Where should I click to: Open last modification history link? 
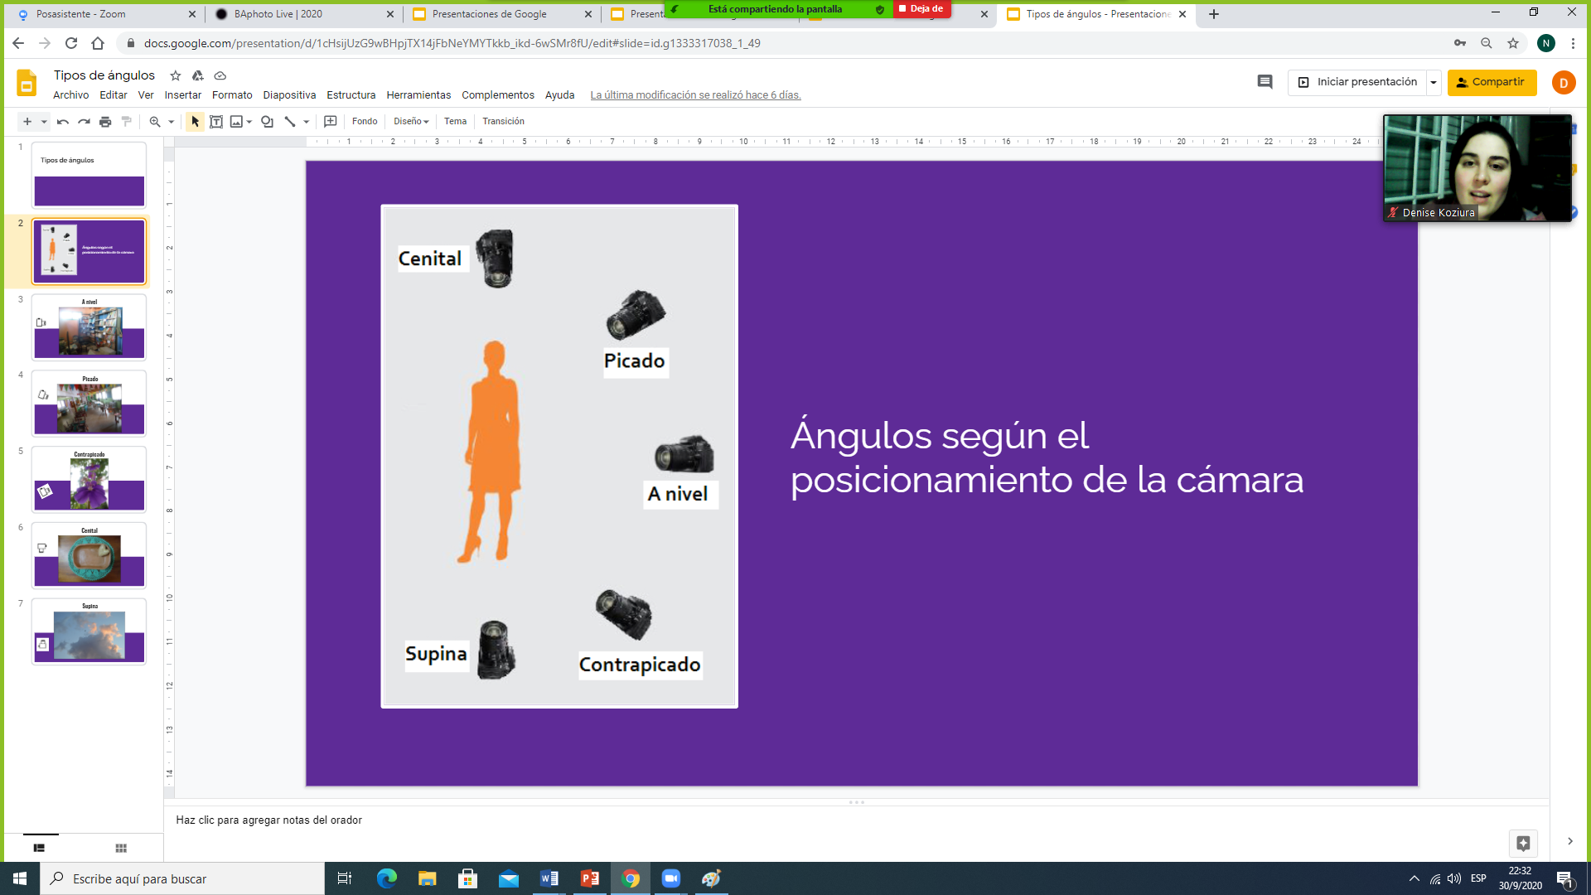click(695, 95)
